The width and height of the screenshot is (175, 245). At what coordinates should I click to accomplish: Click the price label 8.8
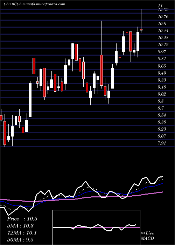pos(161,101)
